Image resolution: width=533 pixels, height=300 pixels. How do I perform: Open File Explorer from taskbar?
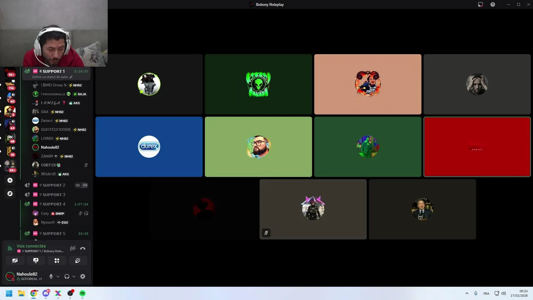coord(21,293)
